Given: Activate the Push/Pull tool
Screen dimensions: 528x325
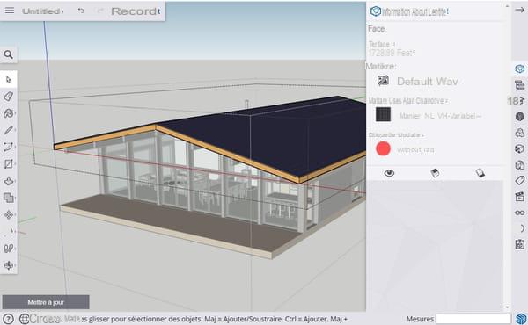Looking at the screenshot, I should [9, 181].
